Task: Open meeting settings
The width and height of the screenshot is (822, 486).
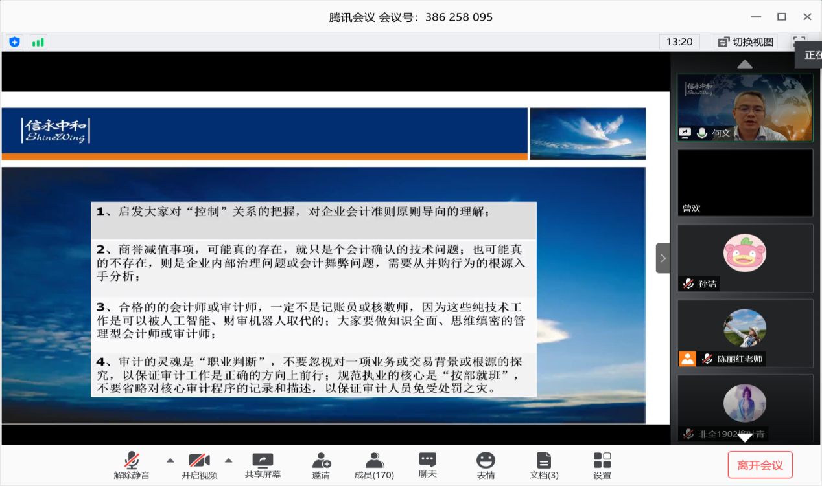Action: click(602, 465)
